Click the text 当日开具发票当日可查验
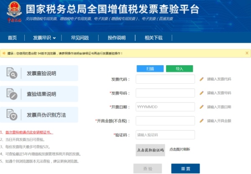Viewport: 251px width, 174px height. coord(25,140)
